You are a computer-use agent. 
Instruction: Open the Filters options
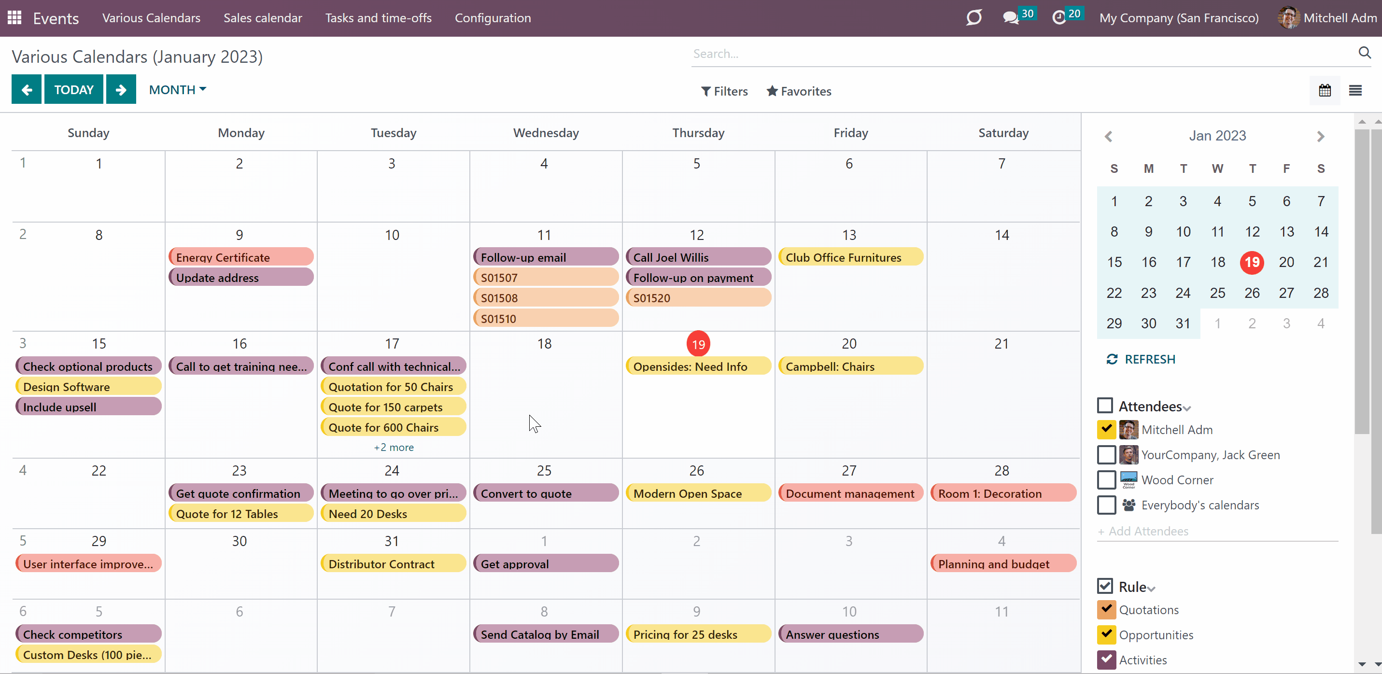[724, 91]
